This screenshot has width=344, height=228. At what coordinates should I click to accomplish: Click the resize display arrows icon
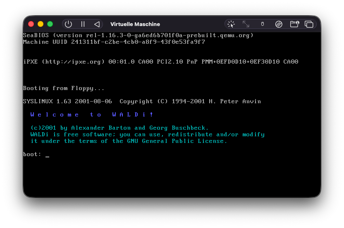pos(246,24)
